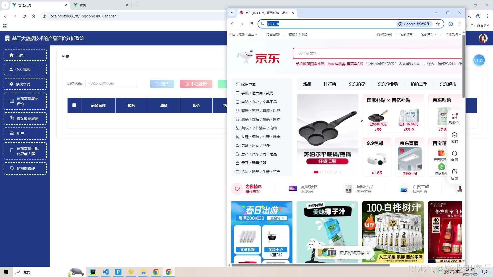Click the 为你精选 heart icon
This screenshot has width=493, height=277.
pyautogui.click(x=237, y=189)
